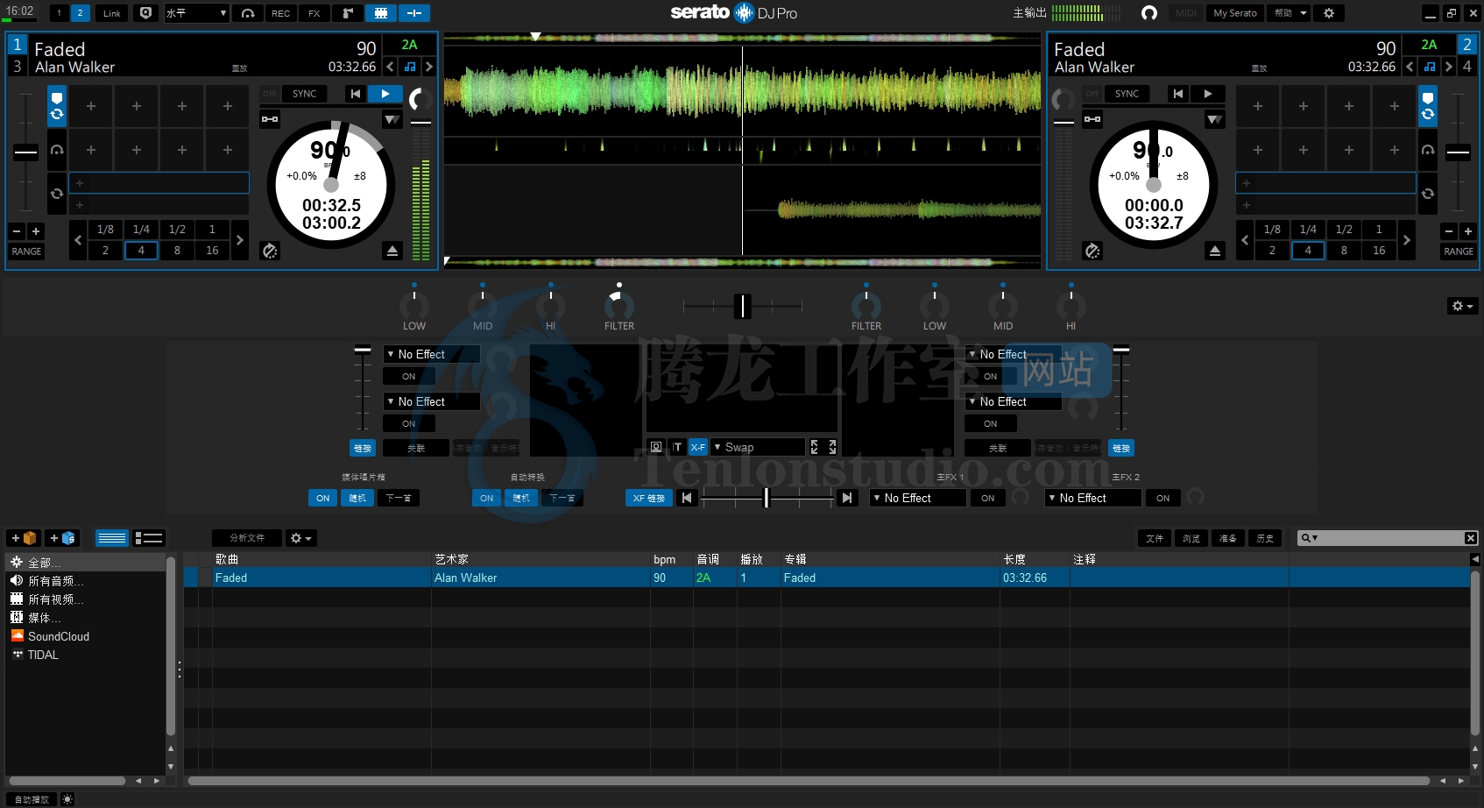The width and height of the screenshot is (1484, 808).
Task: Toggle the second No Effect ON button on left
Action: click(x=409, y=423)
